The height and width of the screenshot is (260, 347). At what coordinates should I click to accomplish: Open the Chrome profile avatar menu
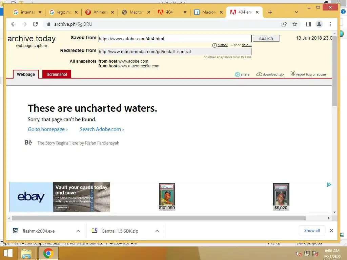tap(319, 24)
